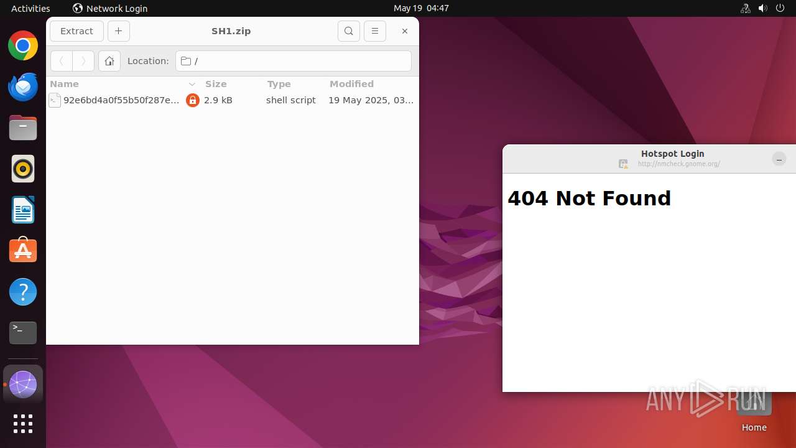This screenshot has height=448, width=796.
Task: Click the Location path input field
Action: pos(294,61)
